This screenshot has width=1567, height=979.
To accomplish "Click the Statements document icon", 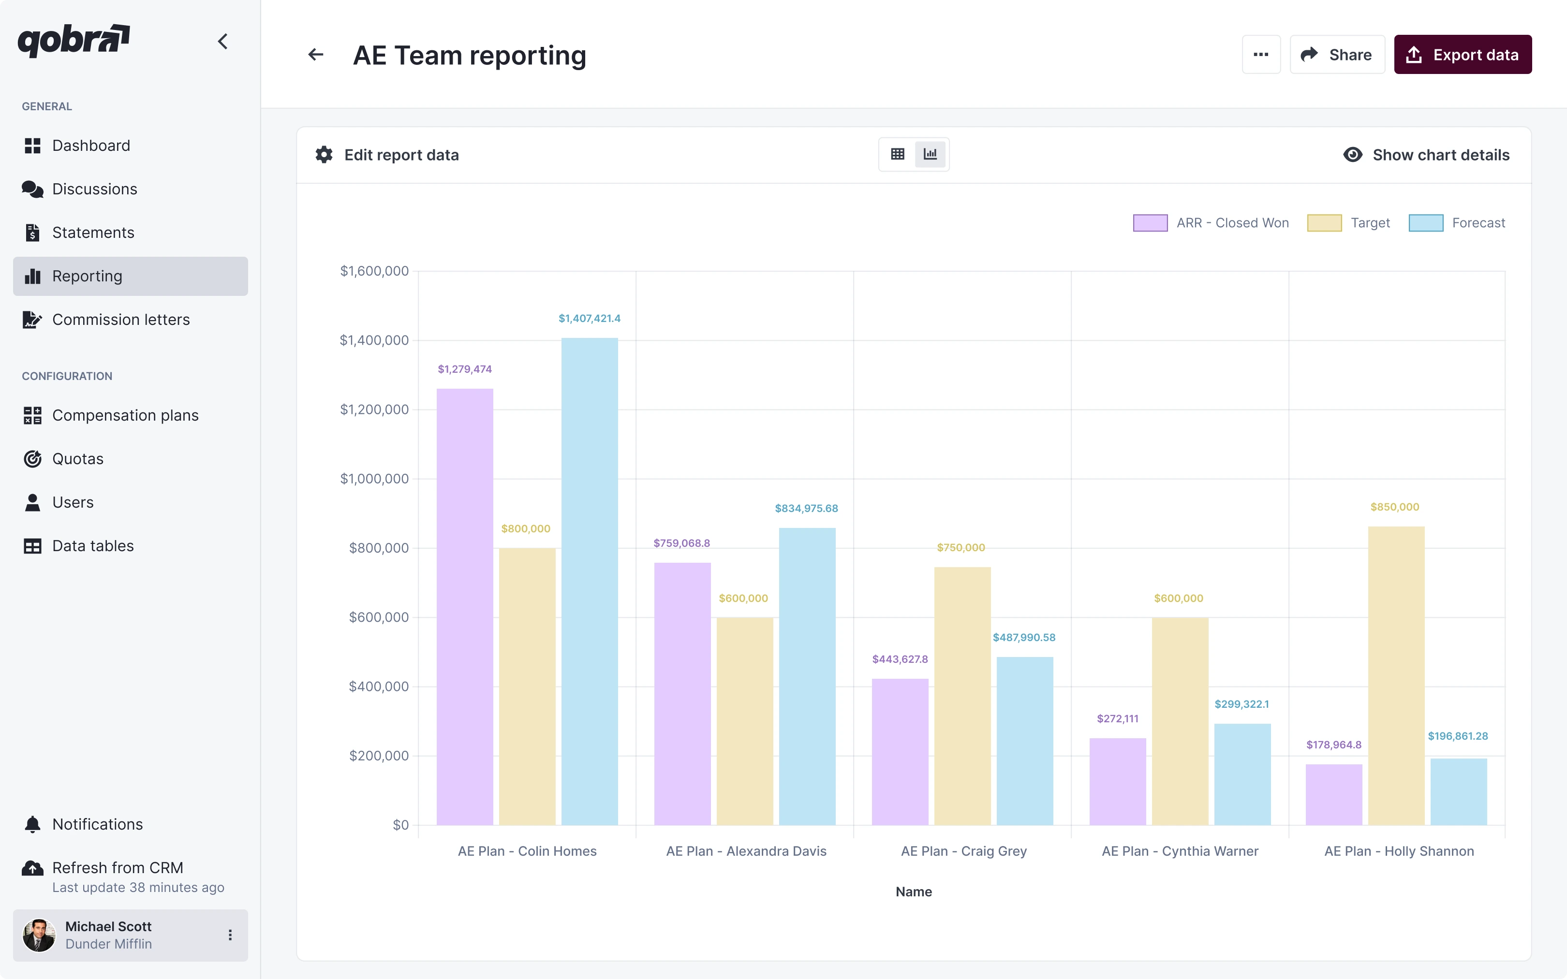I will click(x=32, y=233).
